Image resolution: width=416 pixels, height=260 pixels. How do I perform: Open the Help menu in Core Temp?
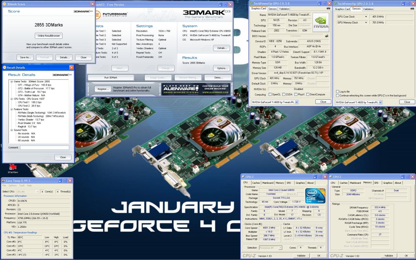(29, 186)
